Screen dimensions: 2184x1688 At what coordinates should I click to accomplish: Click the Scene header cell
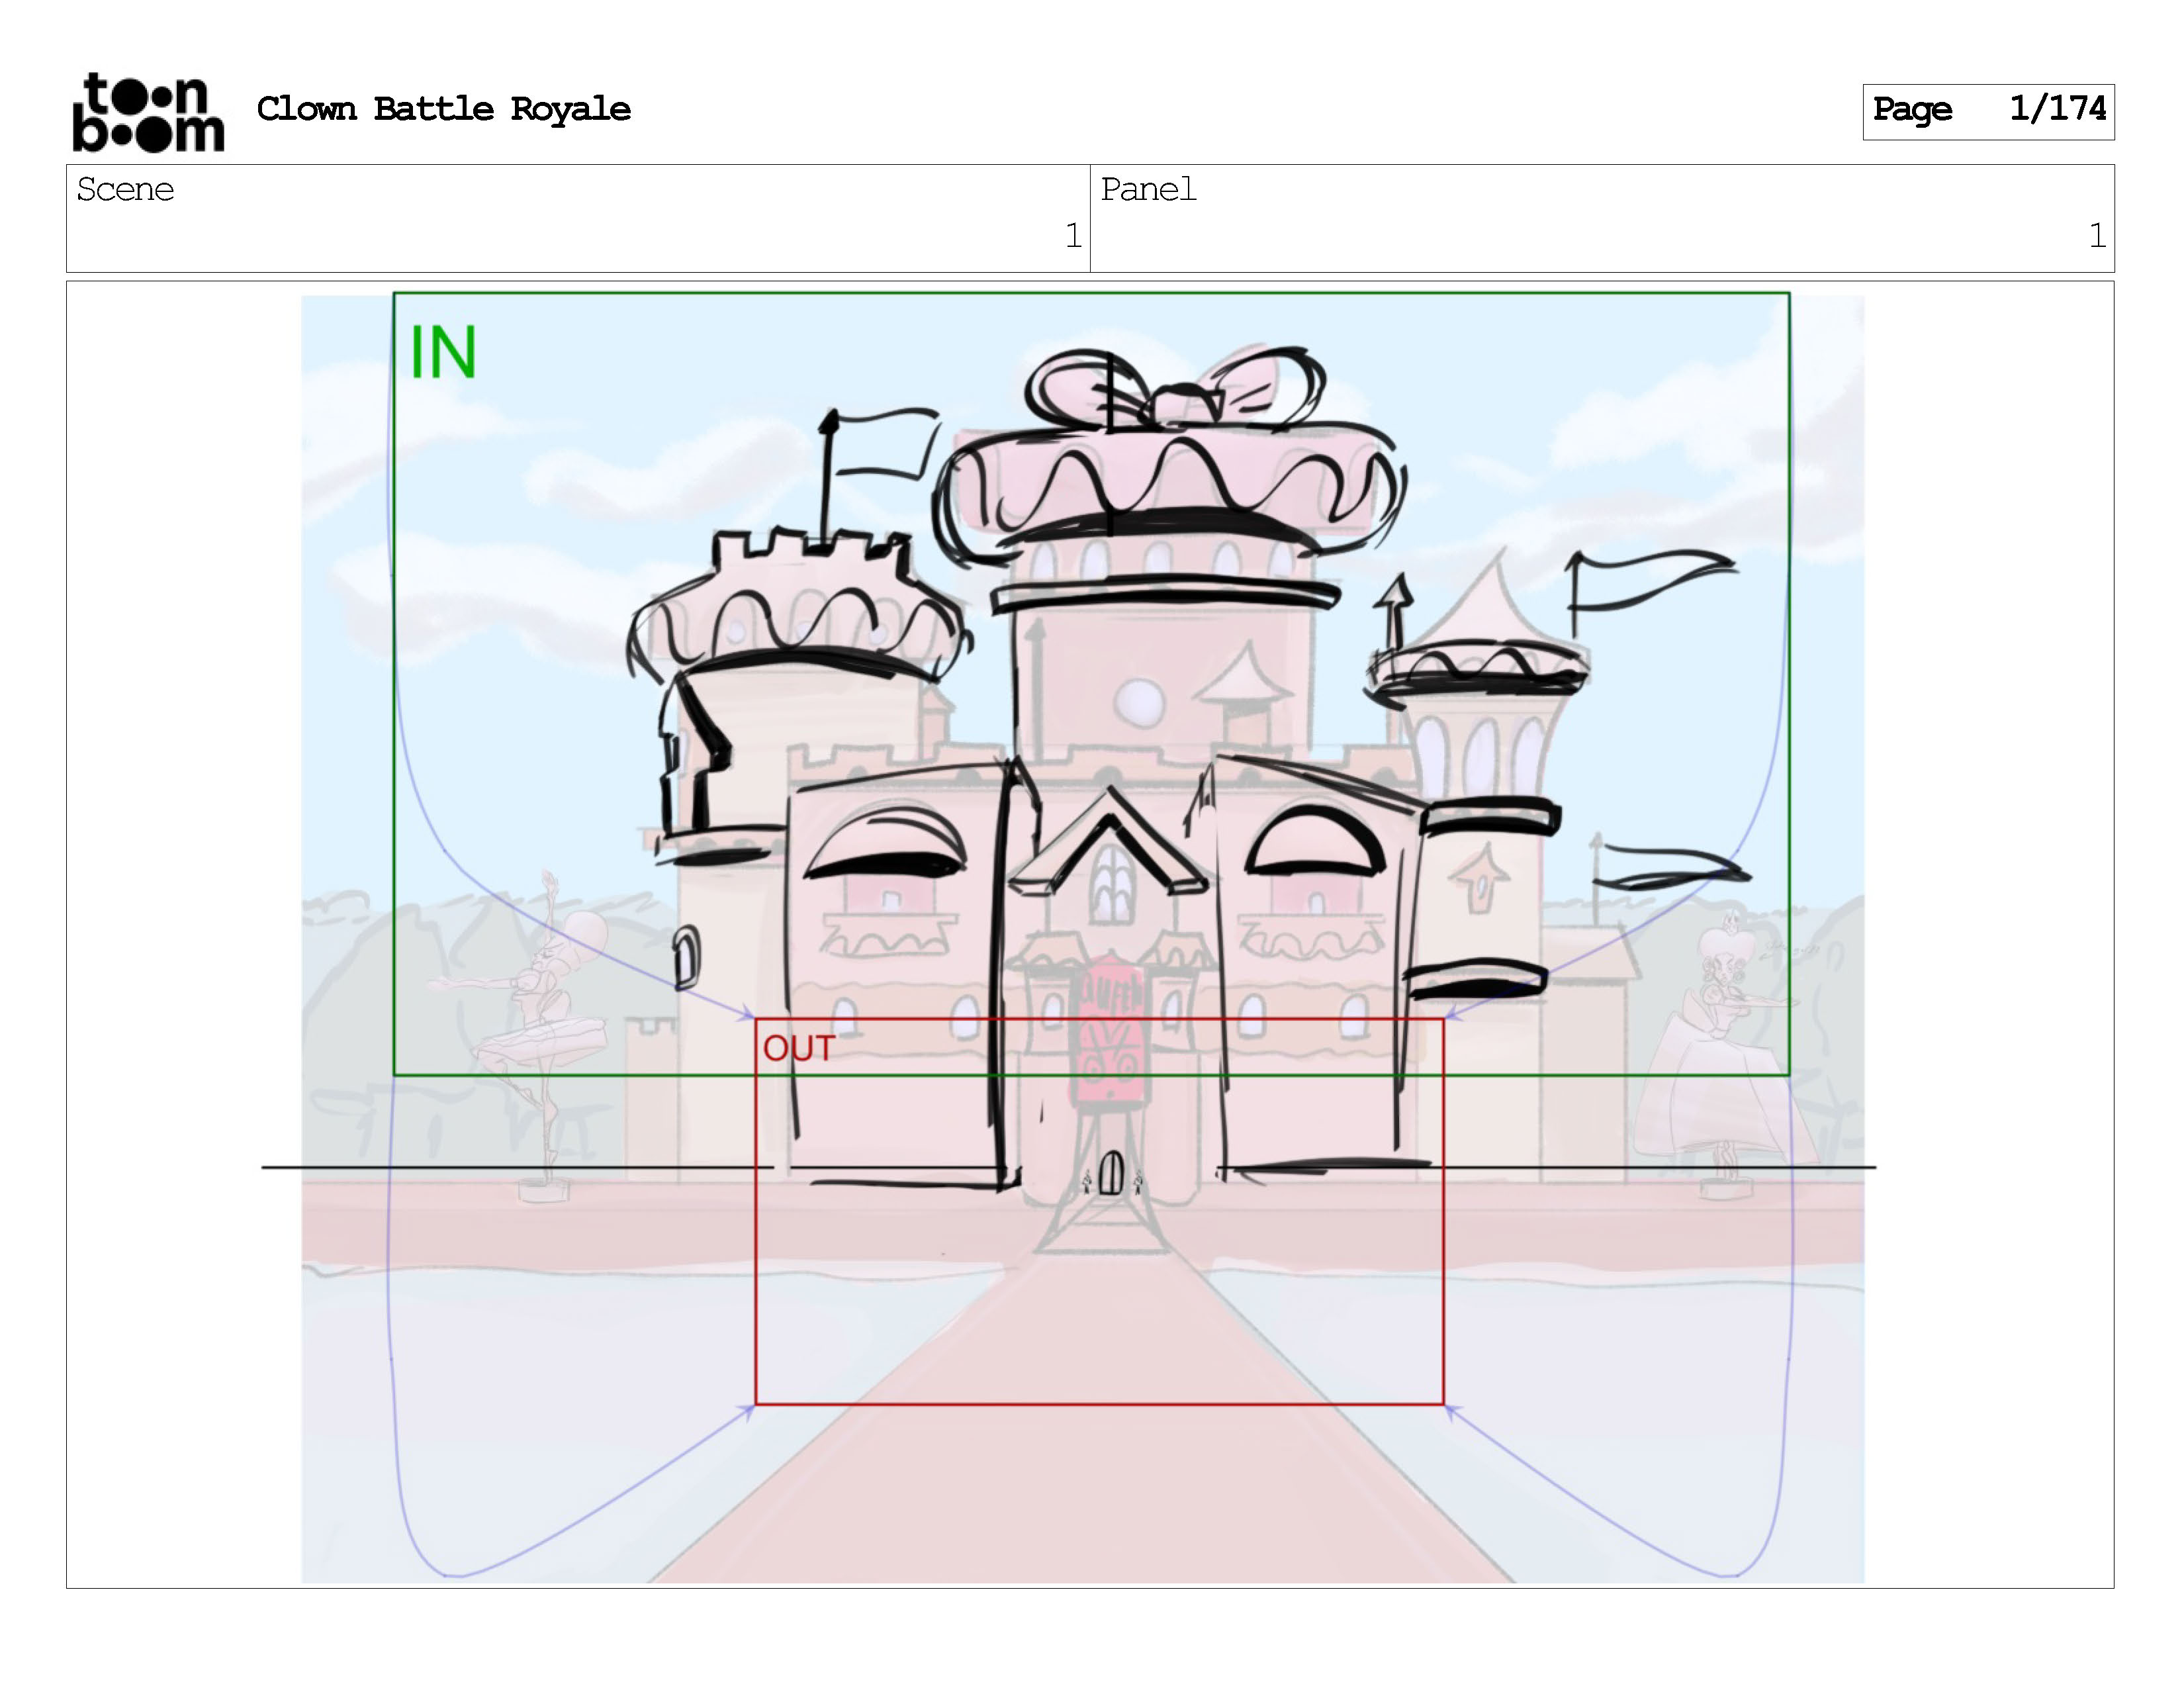tap(125, 190)
